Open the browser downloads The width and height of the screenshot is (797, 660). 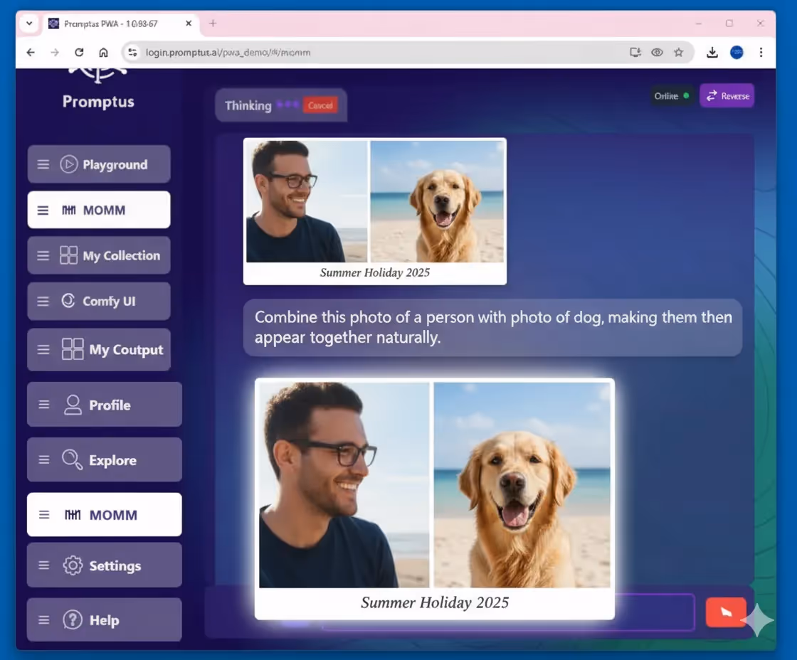pyautogui.click(x=712, y=53)
